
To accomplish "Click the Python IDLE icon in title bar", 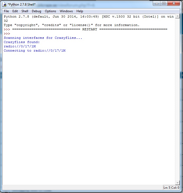I will tap(5, 5).
